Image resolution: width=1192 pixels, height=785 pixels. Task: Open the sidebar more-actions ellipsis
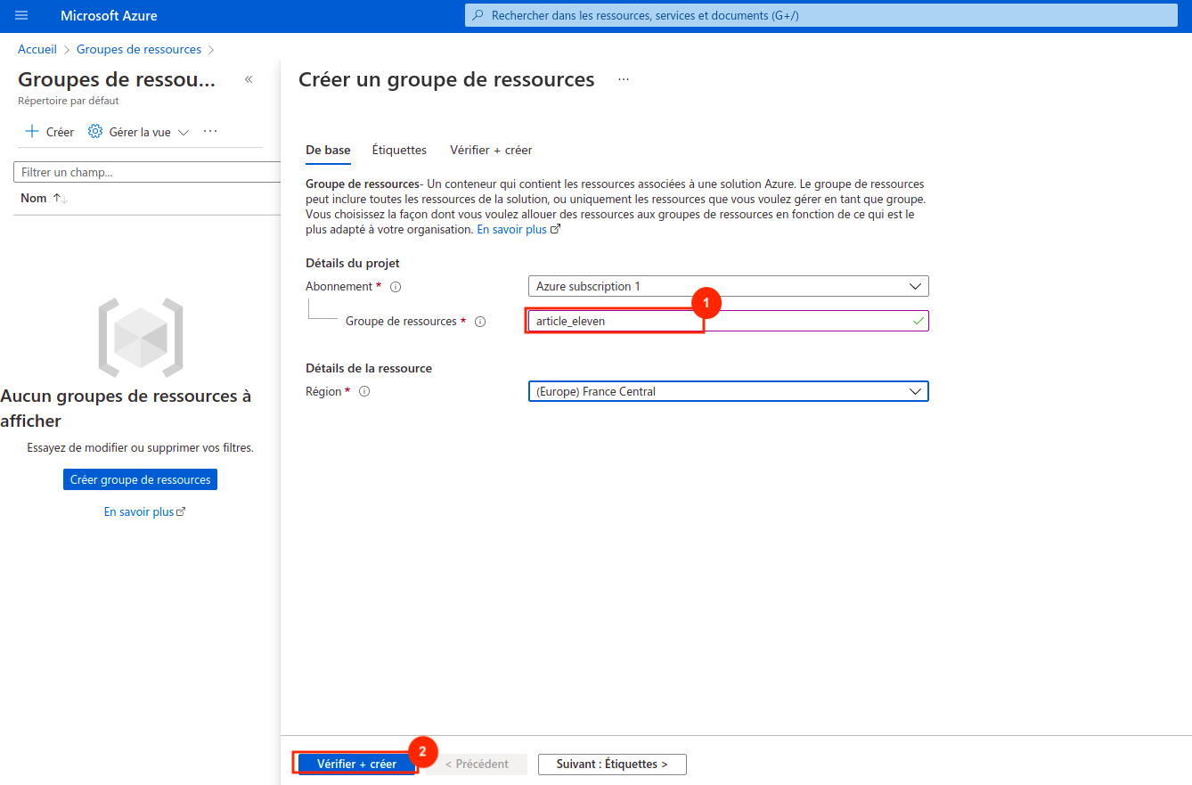pos(210,131)
